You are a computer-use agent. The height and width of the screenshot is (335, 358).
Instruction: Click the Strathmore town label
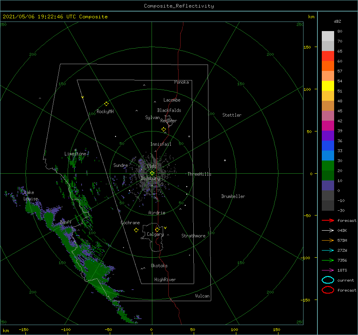pyautogui.click(x=193, y=236)
